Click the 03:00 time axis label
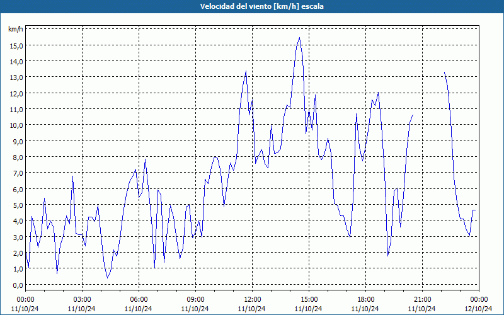Image resolution: width=504 pixels, height=315 pixels. coord(82,300)
